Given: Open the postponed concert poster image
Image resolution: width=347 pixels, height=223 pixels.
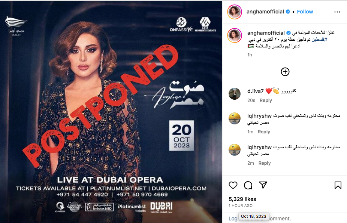Looking at the screenshot, I should (111, 112).
